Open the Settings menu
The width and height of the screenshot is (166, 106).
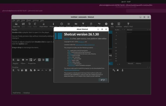[x=36, y=20]
